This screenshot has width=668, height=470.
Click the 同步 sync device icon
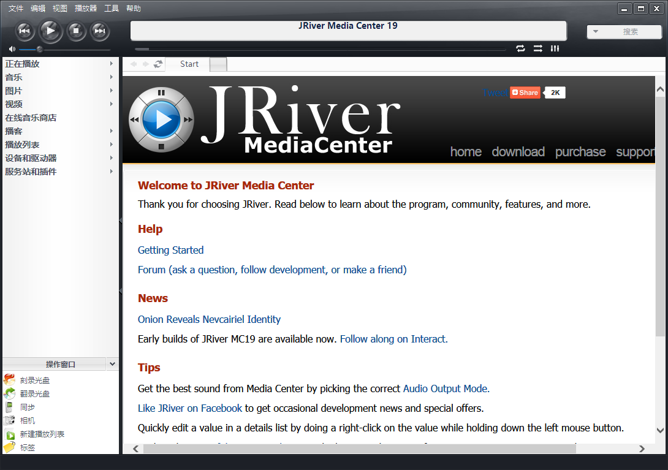[x=9, y=407]
